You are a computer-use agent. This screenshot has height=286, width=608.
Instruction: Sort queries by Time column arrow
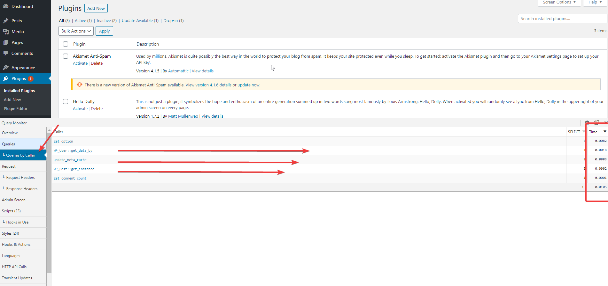pyautogui.click(x=605, y=132)
